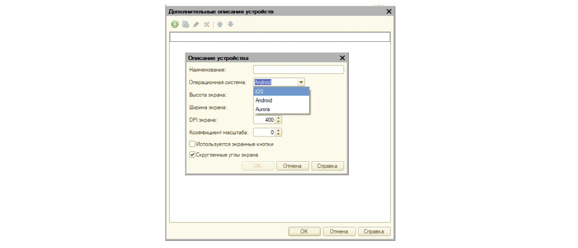Decrease Коэффициент масштаба with down spinner

pyautogui.click(x=279, y=134)
